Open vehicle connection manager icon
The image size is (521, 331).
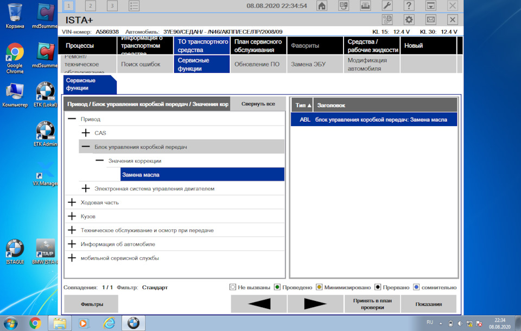[x=344, y=5]
